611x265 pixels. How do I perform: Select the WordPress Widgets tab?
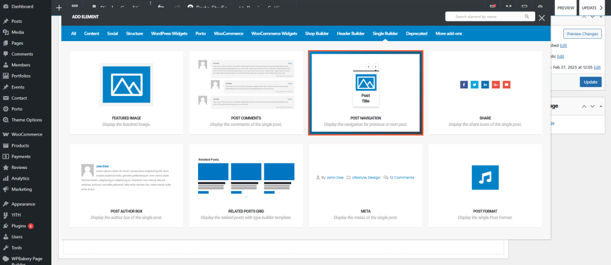click(x=169, y=33)
